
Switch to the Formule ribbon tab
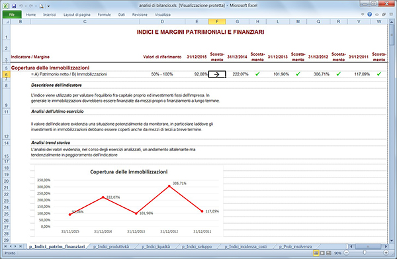coord(105,15)
